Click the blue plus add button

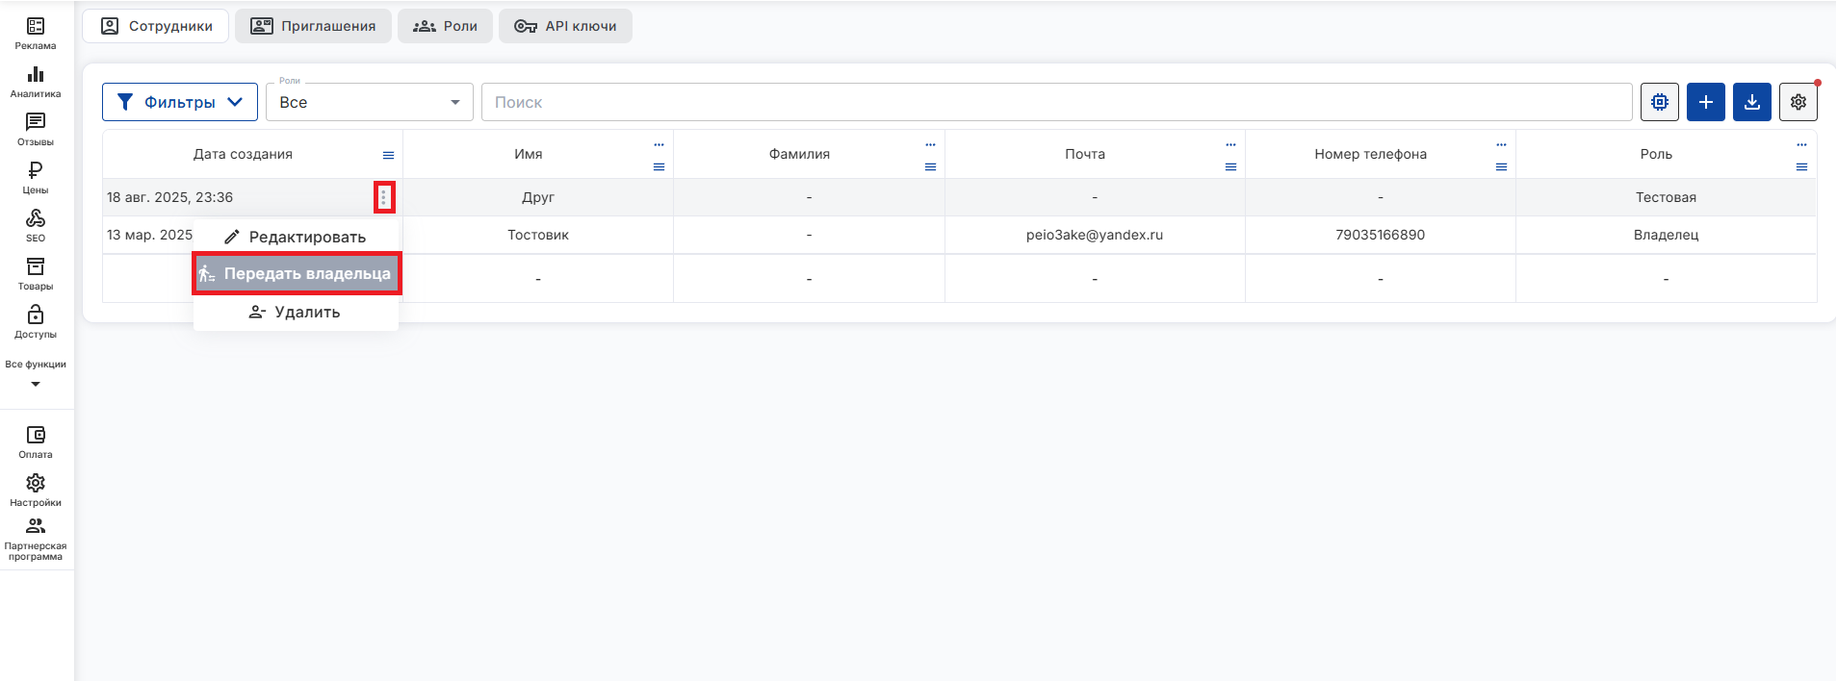[x=1705, y=102]
